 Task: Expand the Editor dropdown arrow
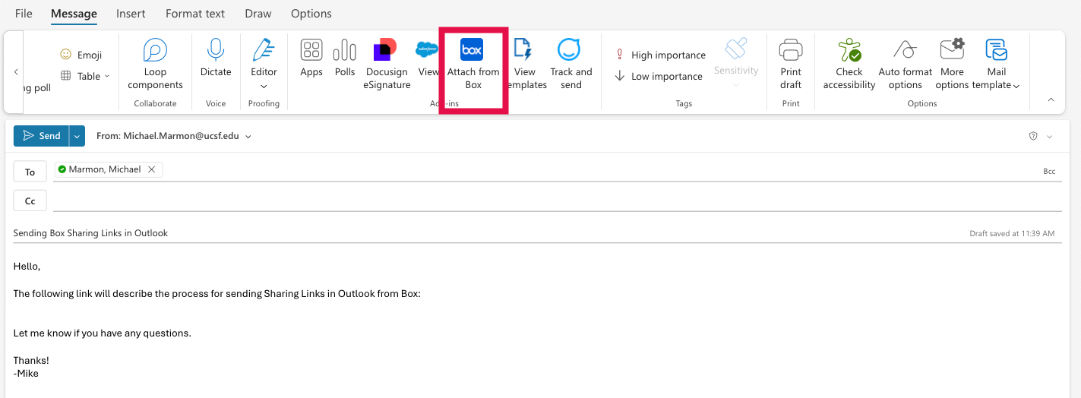point(264,86)
